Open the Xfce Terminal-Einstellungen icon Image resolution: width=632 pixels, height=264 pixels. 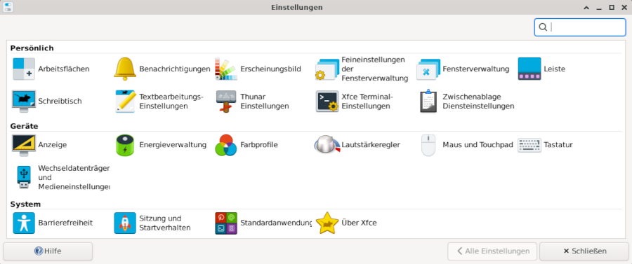coord(327,102)
